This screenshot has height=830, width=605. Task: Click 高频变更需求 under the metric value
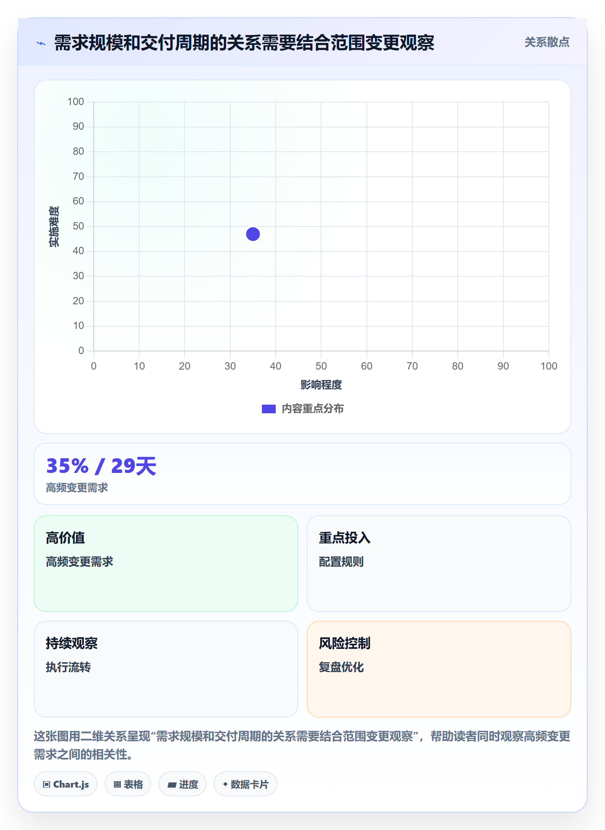click(77, 488)
